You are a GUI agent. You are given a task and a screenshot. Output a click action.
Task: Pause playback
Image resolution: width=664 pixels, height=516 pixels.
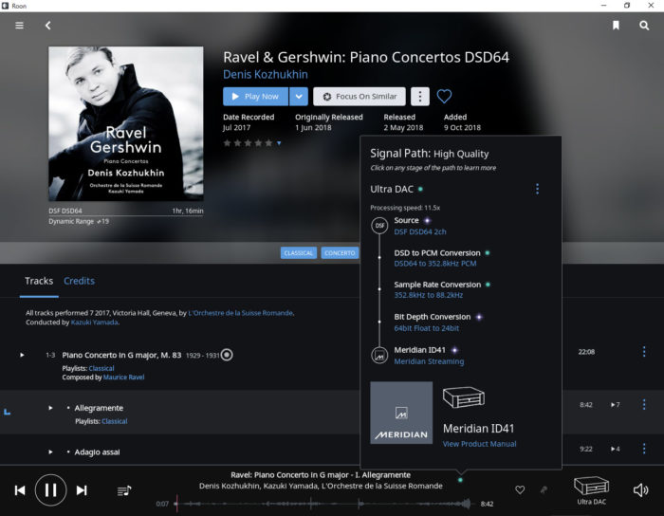pos(51,490)
